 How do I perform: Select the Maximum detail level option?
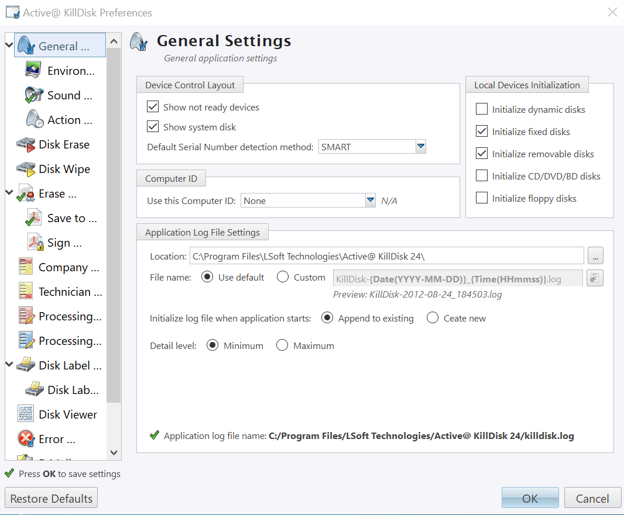point(283,345)
